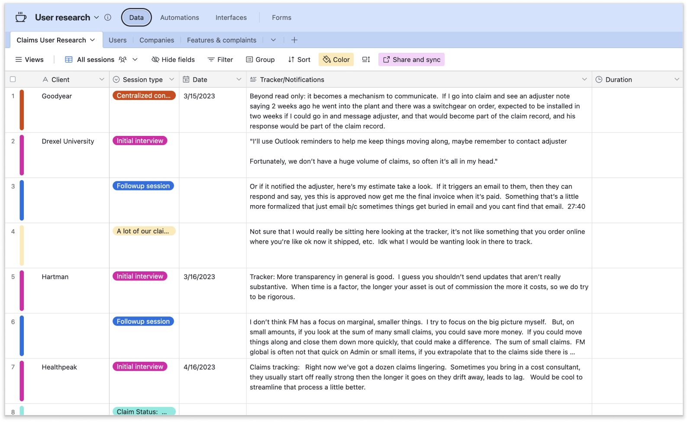
Task: Expand the hidden tables list chevron
Action: coord(273,40)
